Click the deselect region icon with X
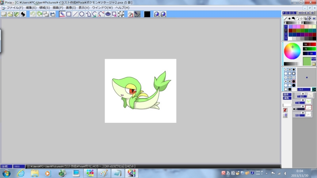This screenshot has height=178, width=317. coord(114,14)
